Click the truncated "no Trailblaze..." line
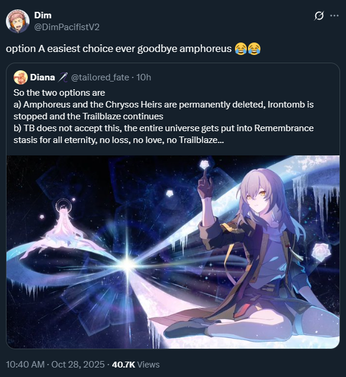This screenshot has width=346, height=377. click(119, 139)
